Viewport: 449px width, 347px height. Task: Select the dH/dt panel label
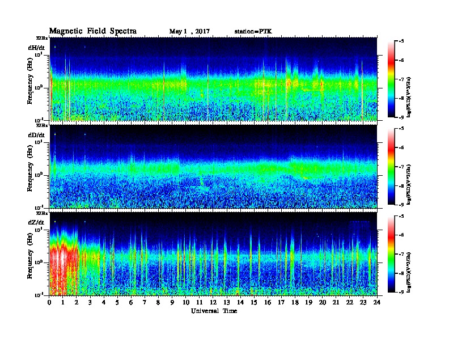[36, 48]
